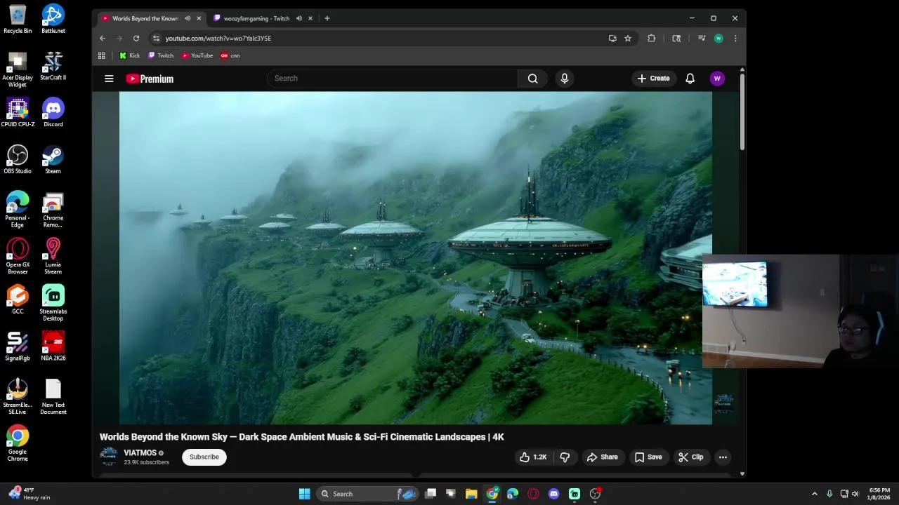
Task: Open the weather widget showing Heavy rain
Action: pyautogui.click(x=30, y=494)
